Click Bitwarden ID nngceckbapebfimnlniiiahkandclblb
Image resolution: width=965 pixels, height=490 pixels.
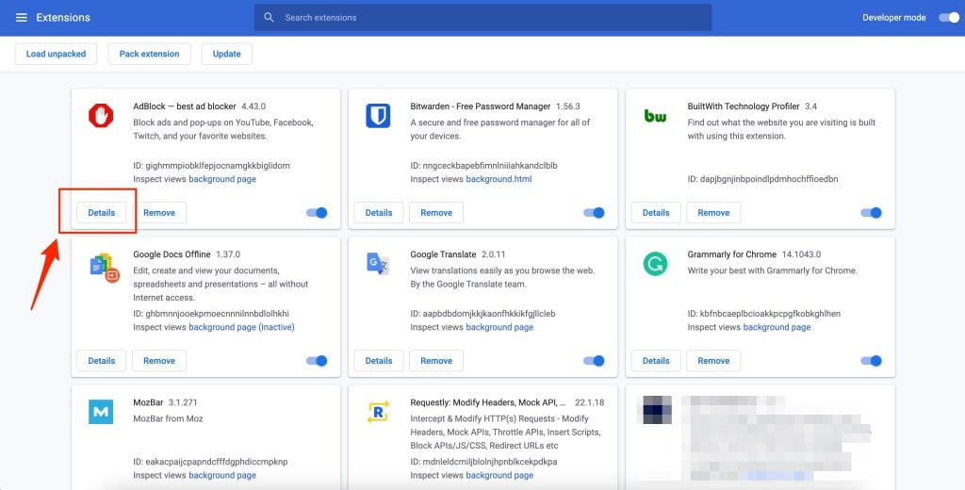click(483, 166)
